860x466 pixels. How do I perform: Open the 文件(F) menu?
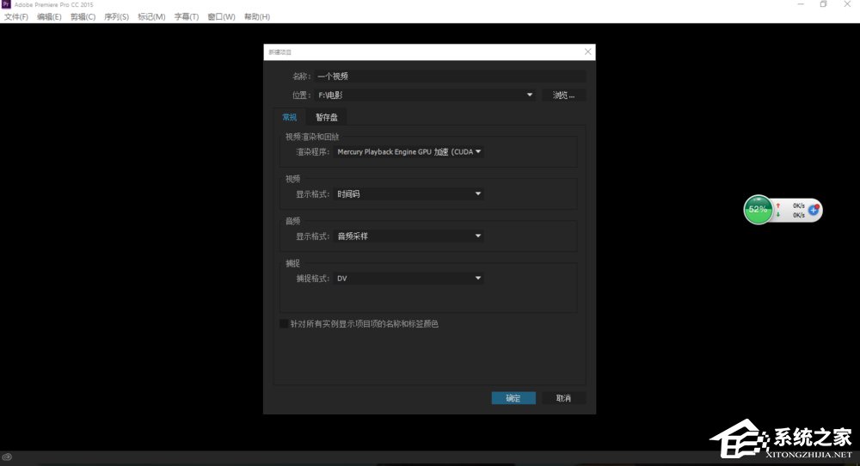[x=15, y=17]
